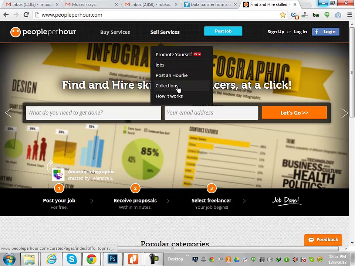
Task: Click the Action Center flag tray icon
Action: pyautogui.click(x=303, y=259)
